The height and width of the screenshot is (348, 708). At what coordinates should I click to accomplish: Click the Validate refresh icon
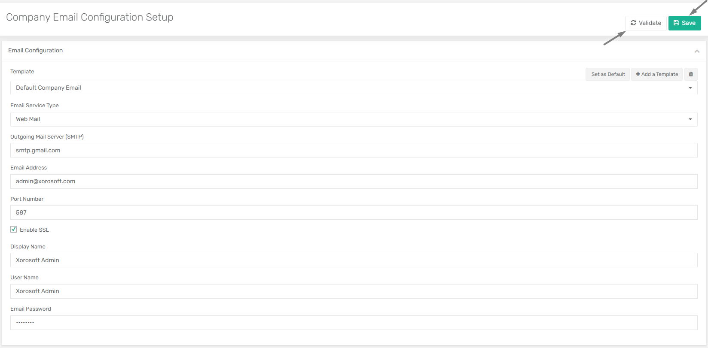pos(633,23)
